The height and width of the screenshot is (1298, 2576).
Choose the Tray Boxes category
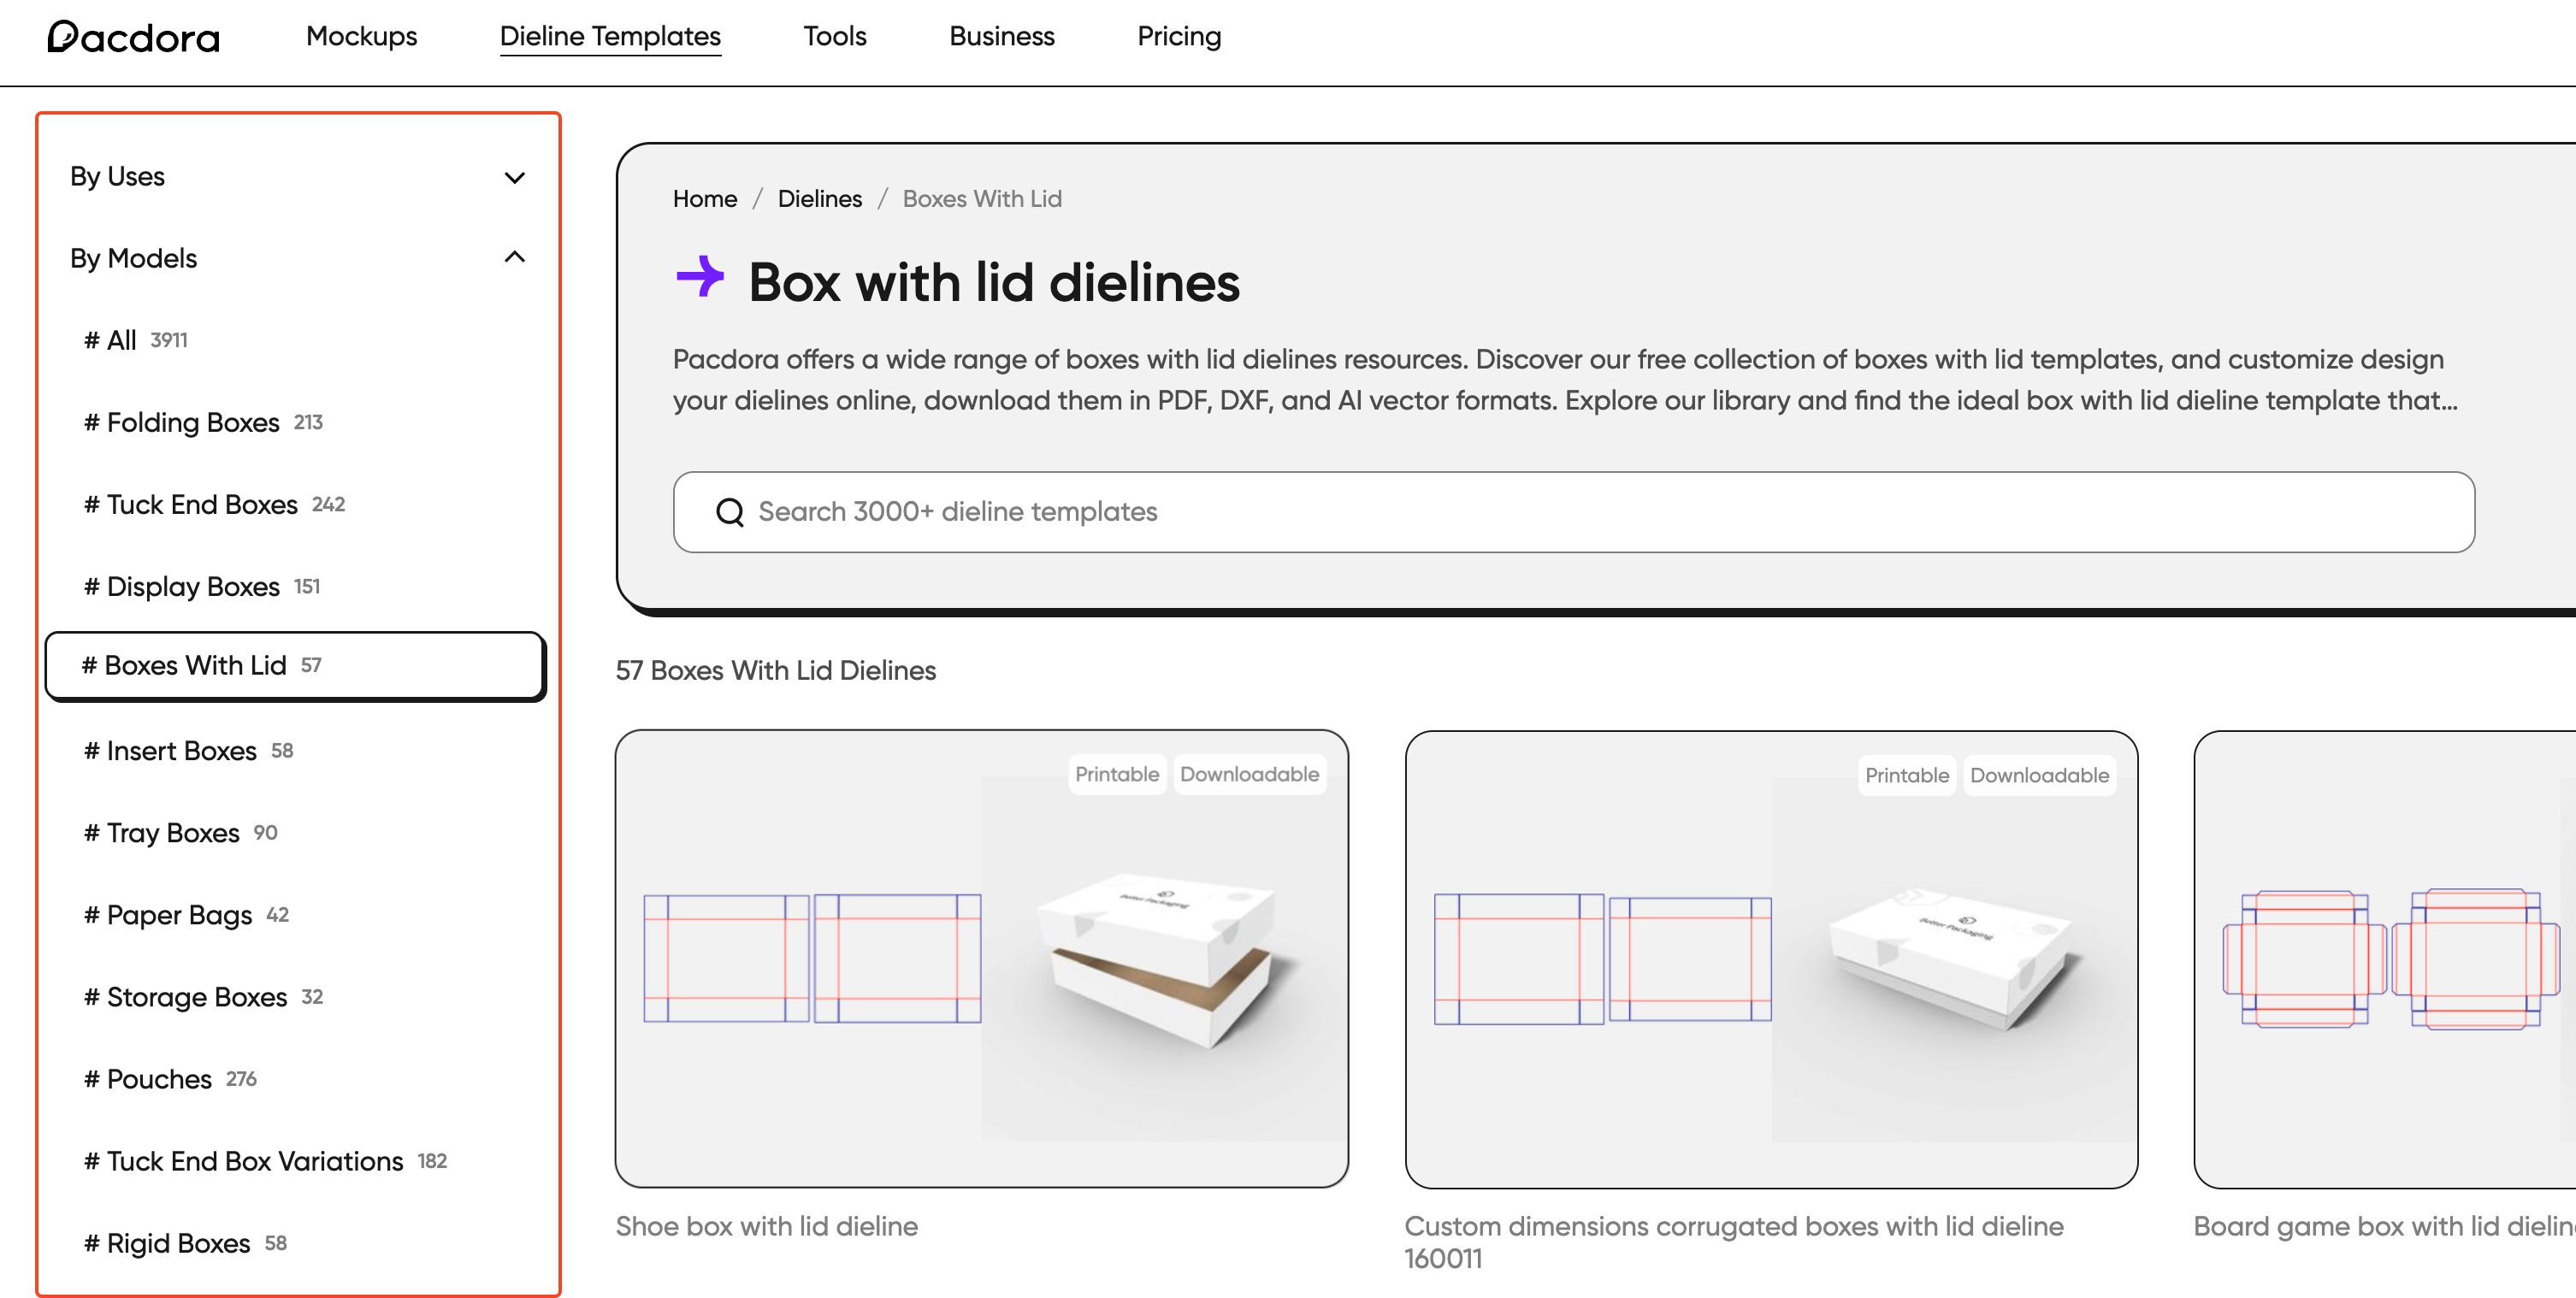pyautogui.click(x=181, y=833)
